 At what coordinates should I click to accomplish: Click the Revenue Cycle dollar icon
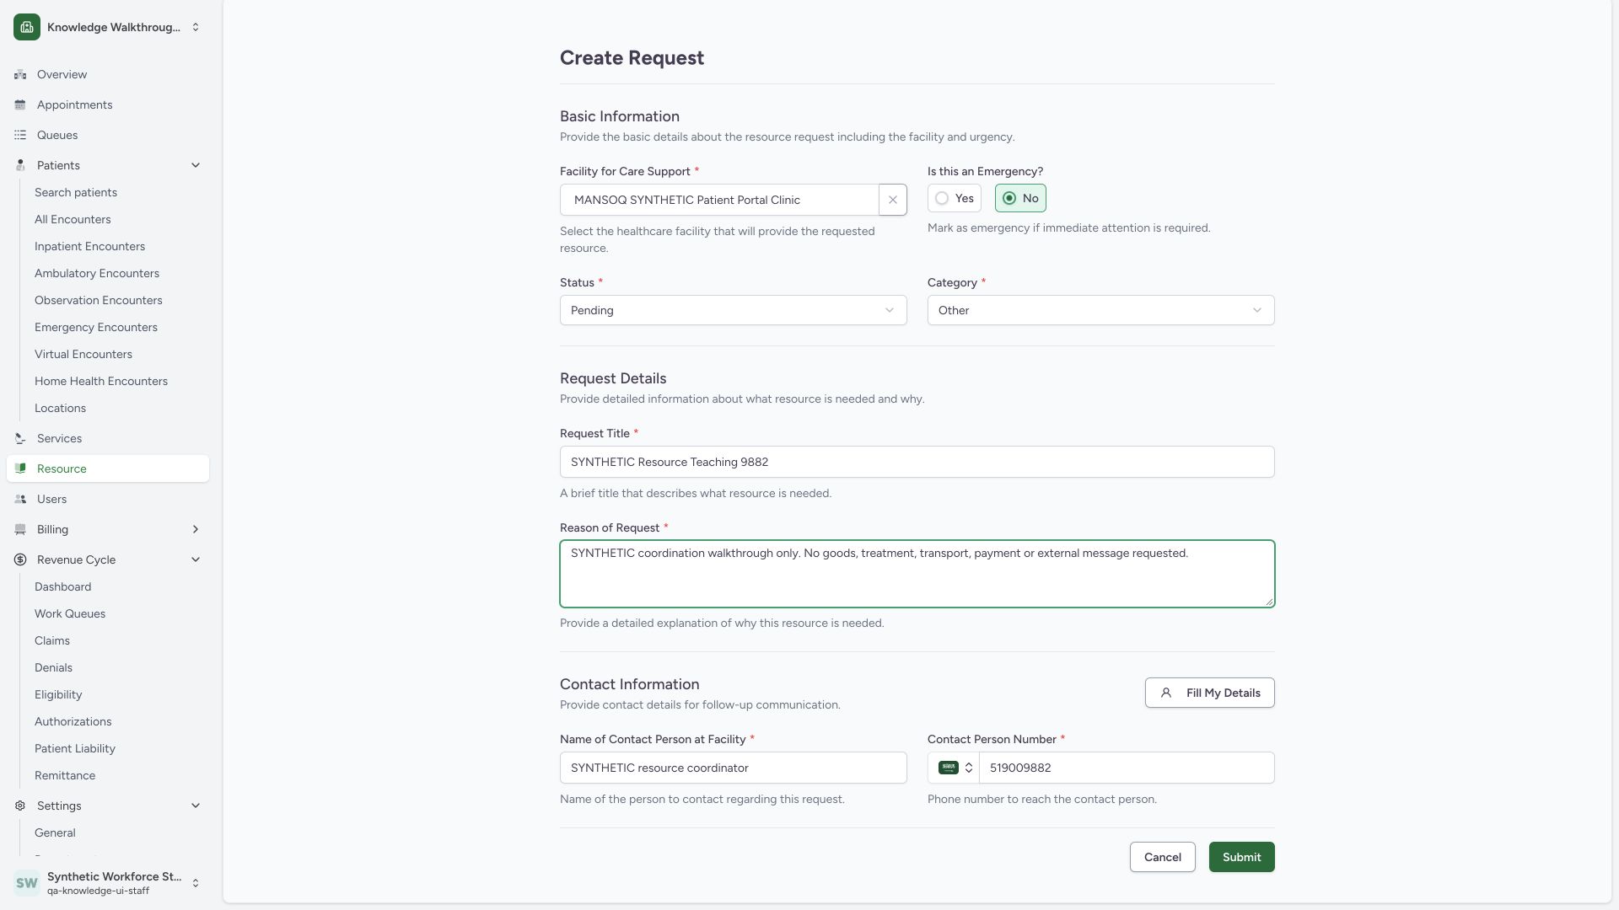tap(20, 559)
